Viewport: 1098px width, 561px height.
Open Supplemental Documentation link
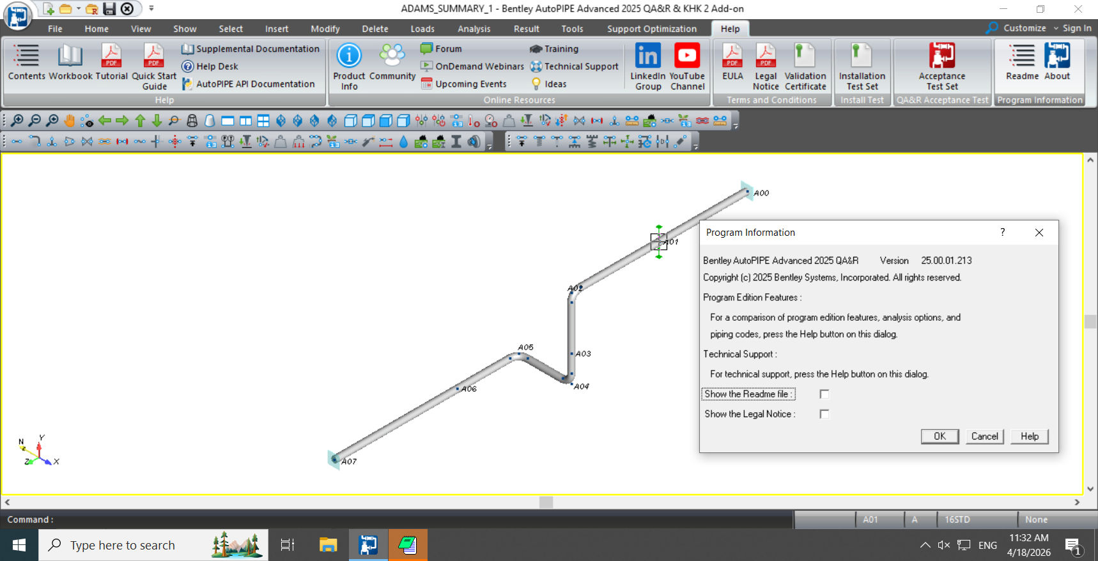click(251, 49)
